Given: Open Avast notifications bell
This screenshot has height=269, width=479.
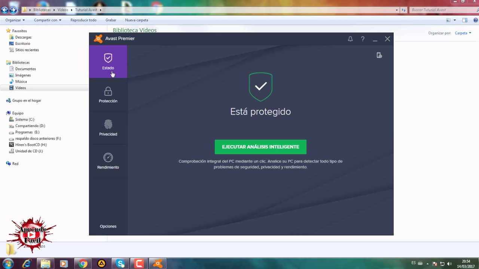Looking at the screenshot, I should (350, 39).
